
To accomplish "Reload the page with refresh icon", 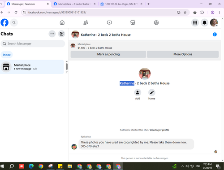I will pos(16,13).
